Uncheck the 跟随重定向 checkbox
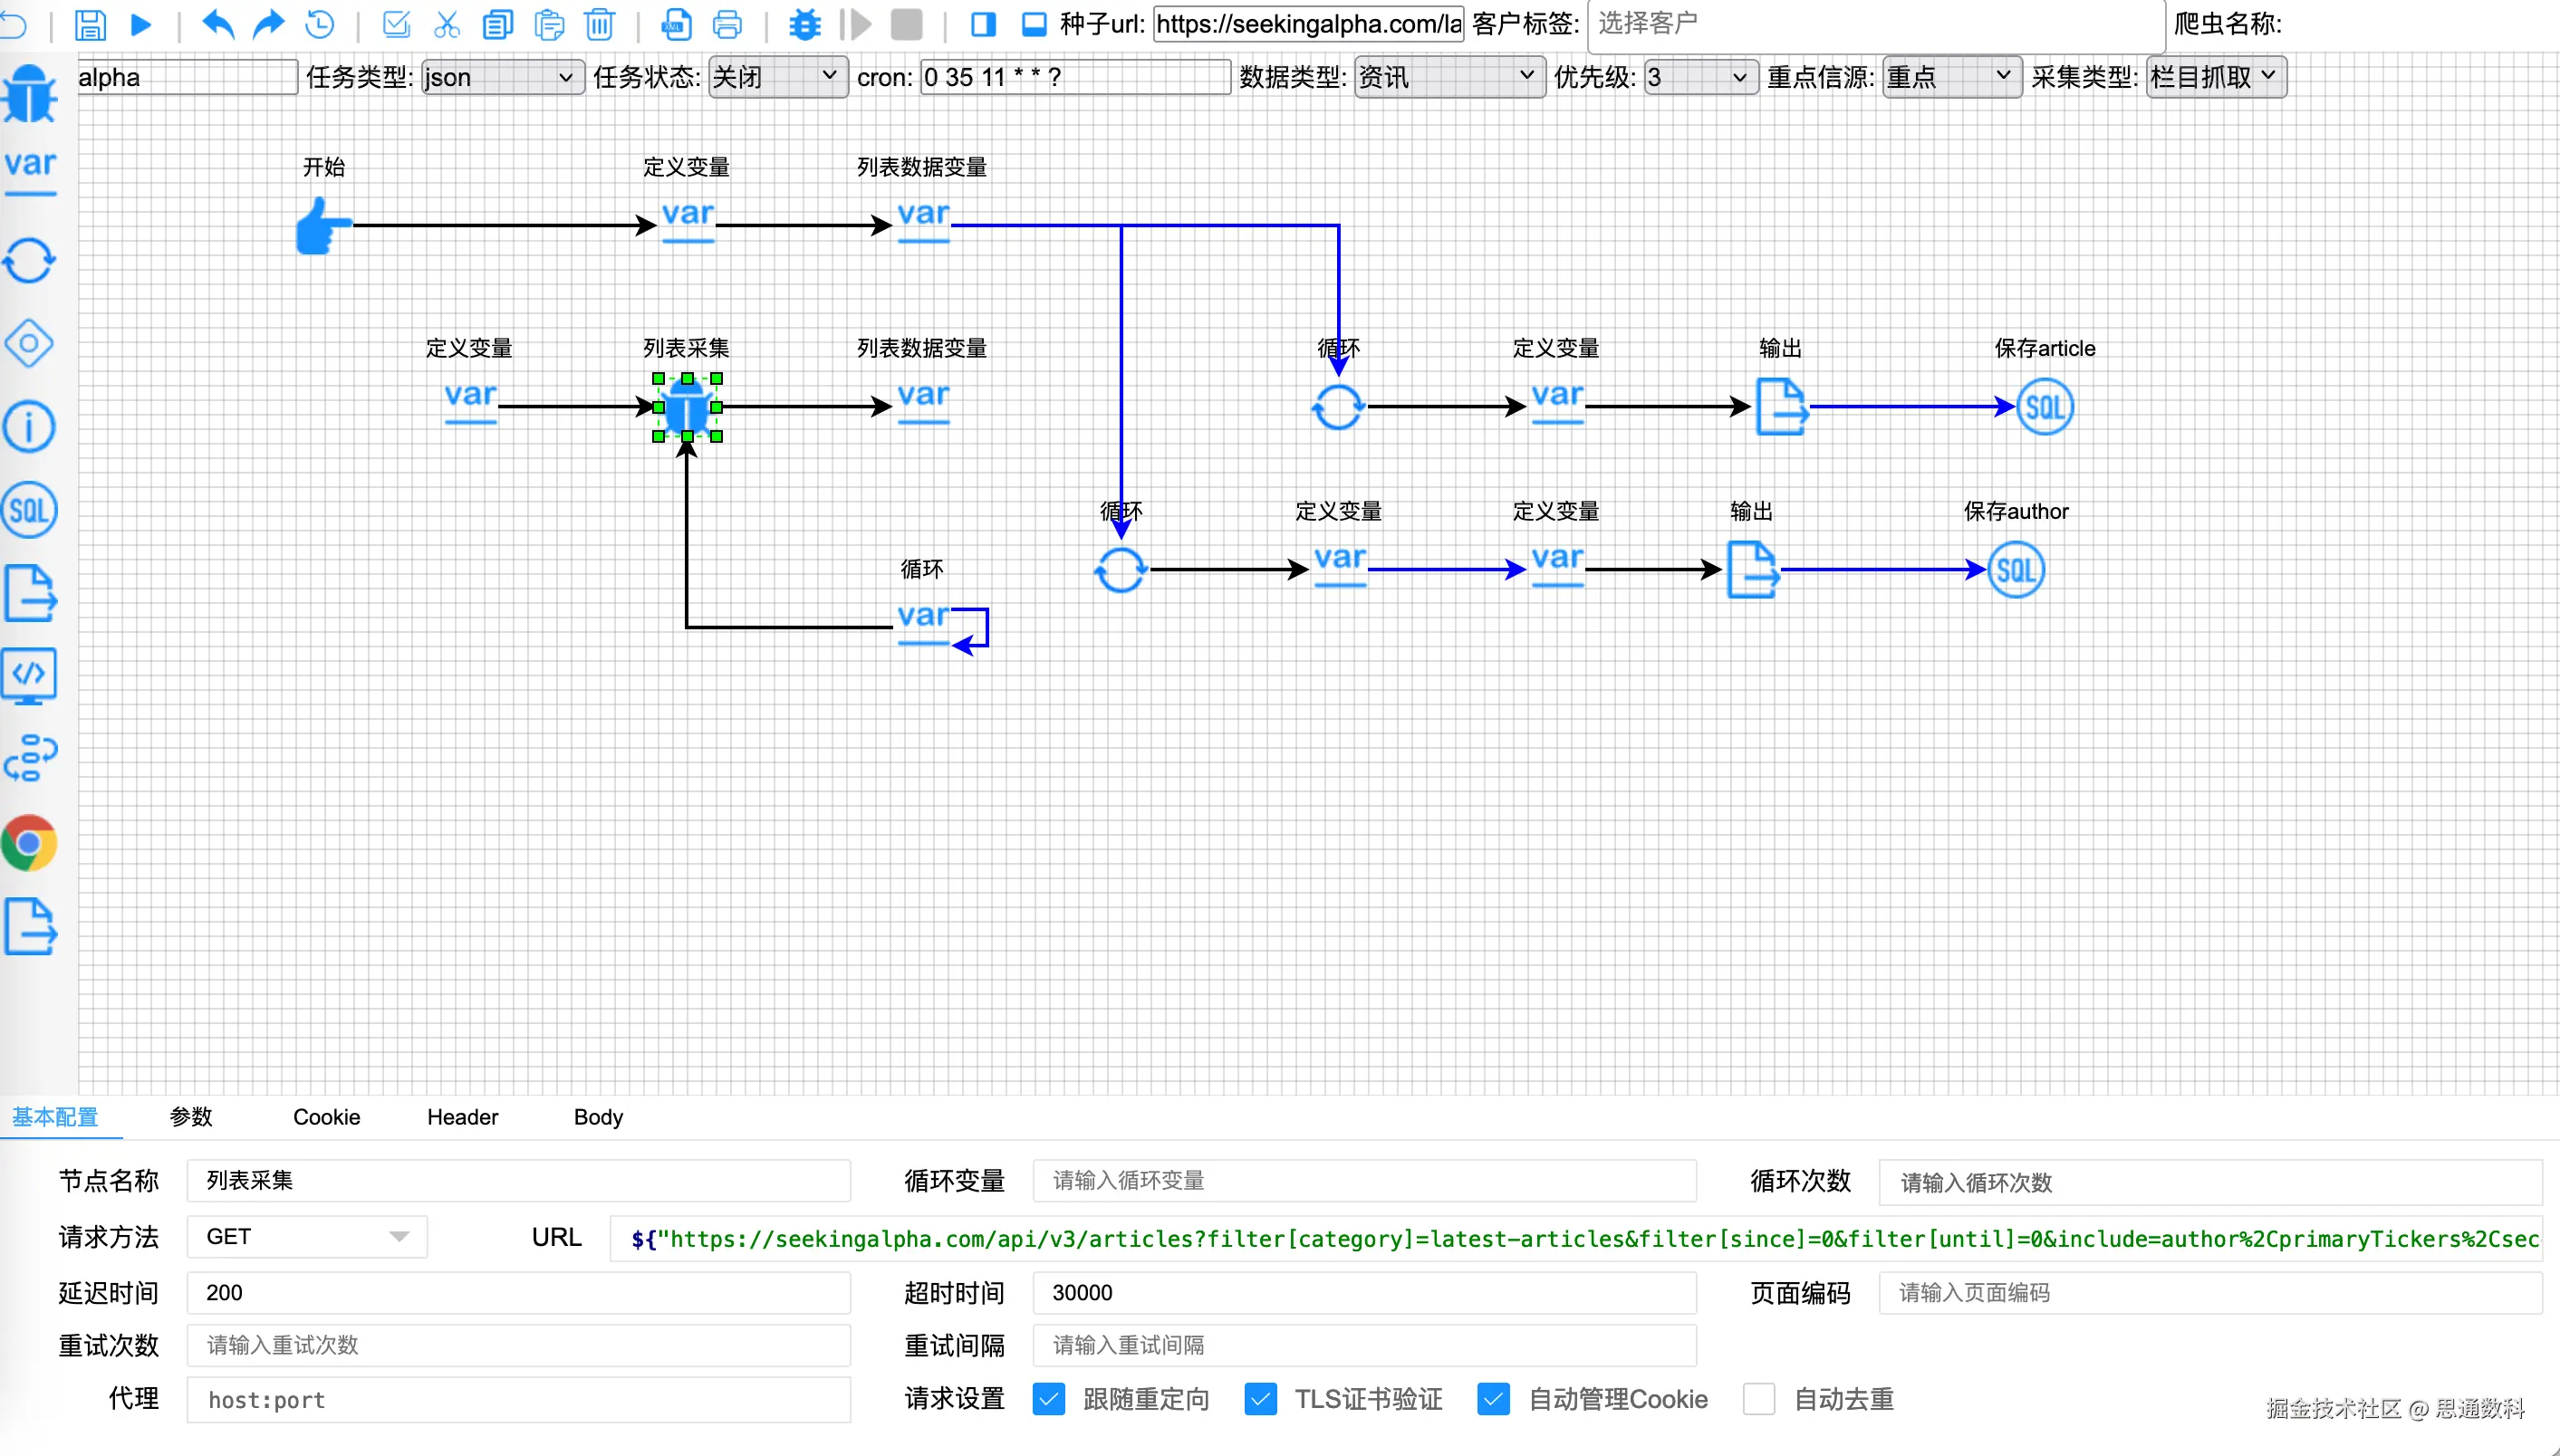This screenshot has height=1456, width=2560. (x=1048, y=1399)
